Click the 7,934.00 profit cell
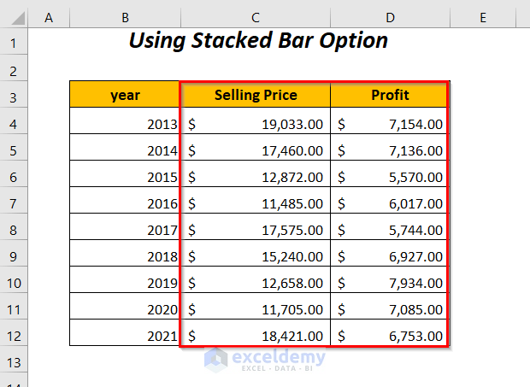Image resolution: width=530 pixels, height=387 pixels. (x=390, y=281)
